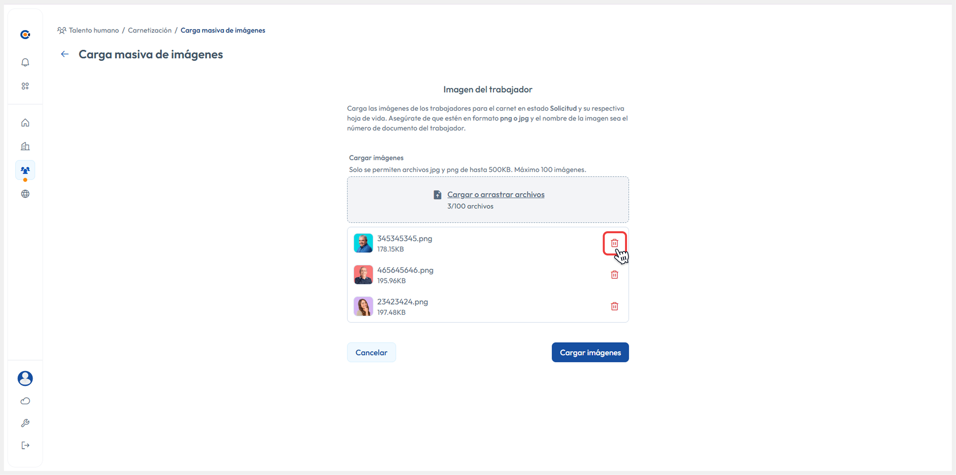
Task: Delete the file 345345345.png
Action: click(614, 243)
